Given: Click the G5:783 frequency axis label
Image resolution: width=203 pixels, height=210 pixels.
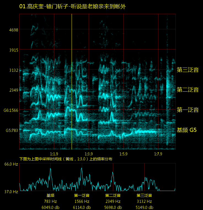Looking at the screenshot, I should click(x=11, y=130).
